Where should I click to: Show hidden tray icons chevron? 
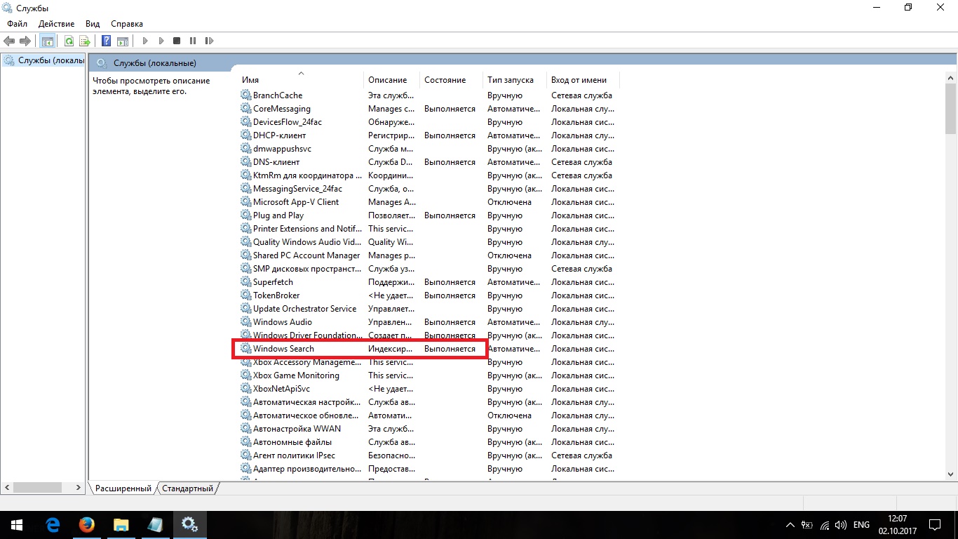pyautogui.click(x=790, y=525)
